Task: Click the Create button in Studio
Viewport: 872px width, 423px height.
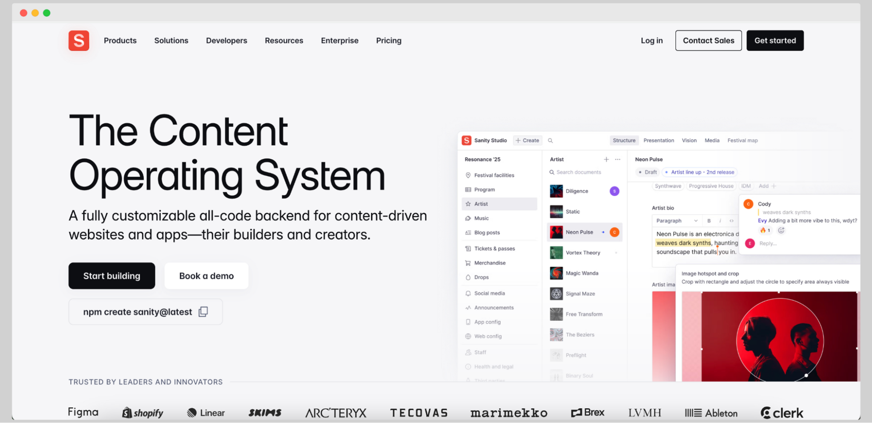Action: [528, 140]
